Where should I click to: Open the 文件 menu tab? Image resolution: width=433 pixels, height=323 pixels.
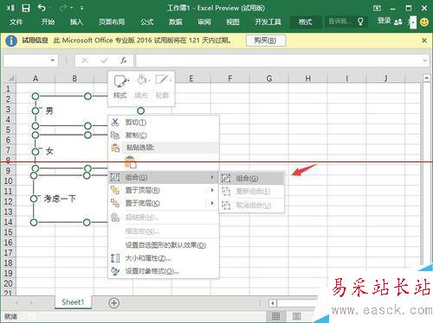tap(16, 22)
